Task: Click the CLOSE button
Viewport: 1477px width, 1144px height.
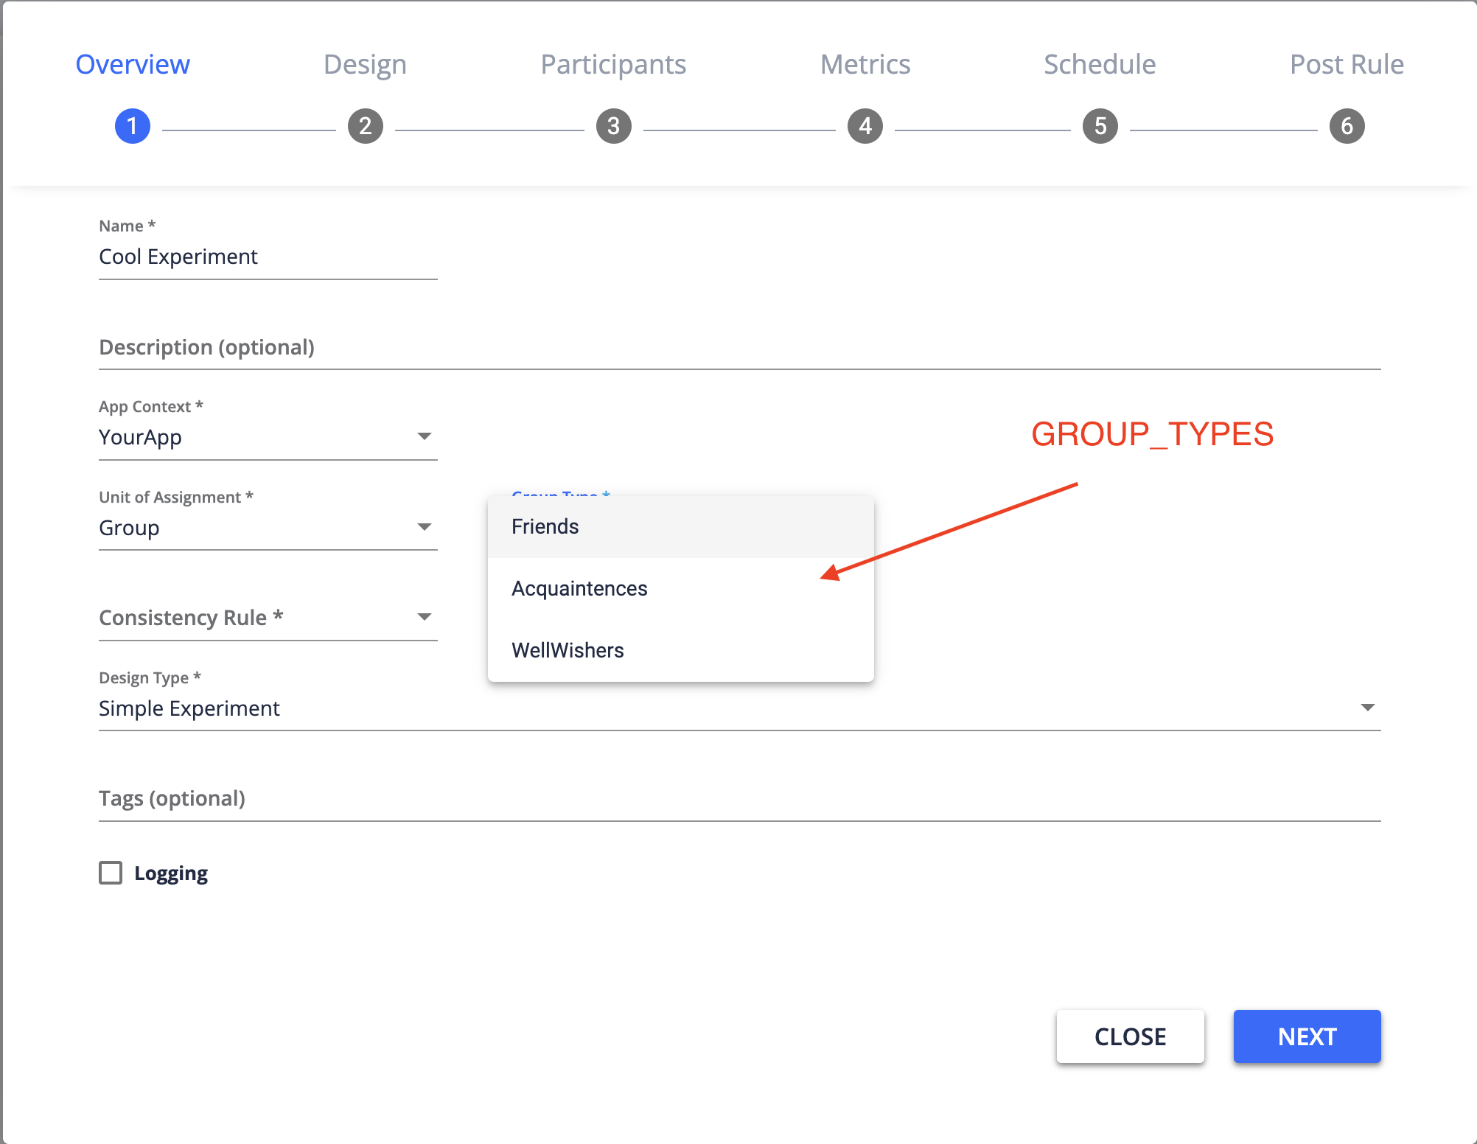Action: (x=1130, y=1036)
